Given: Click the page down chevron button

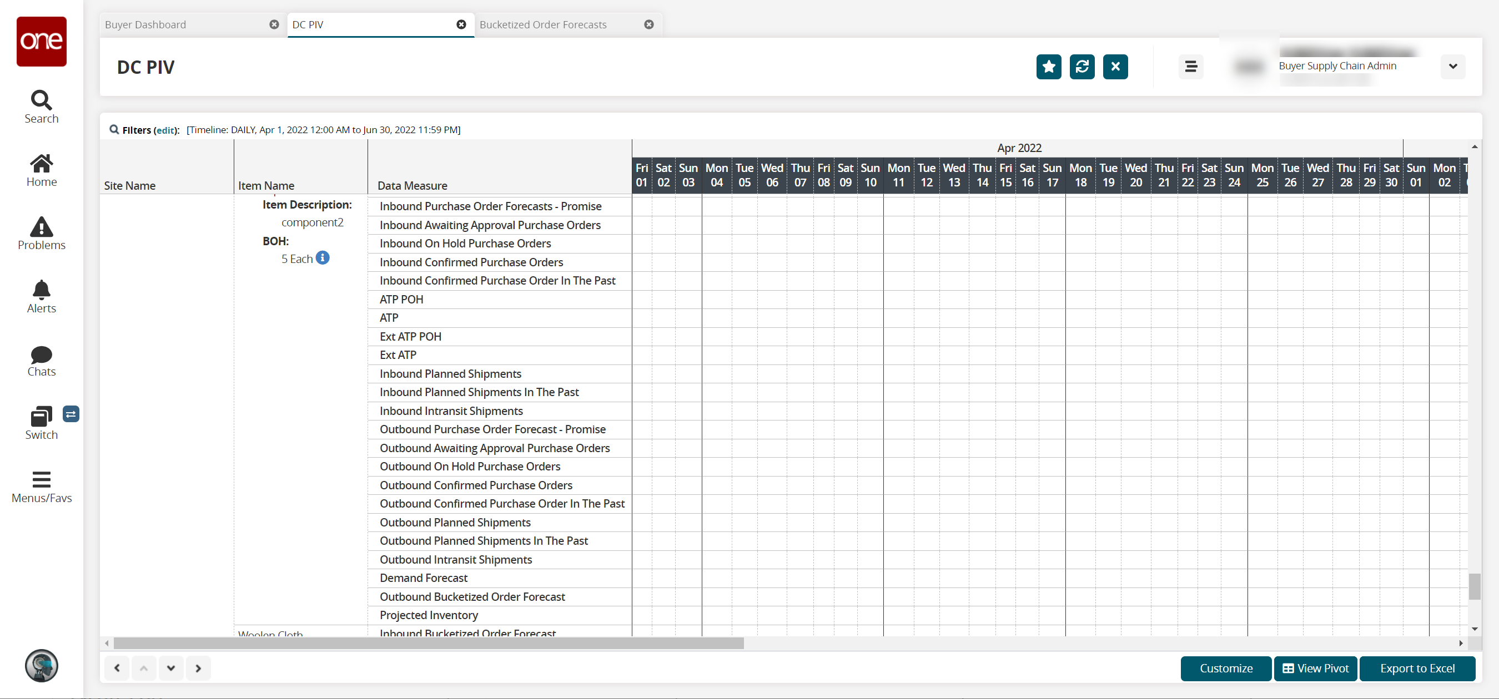Looking at the screenshot, I should coord(171,667).
